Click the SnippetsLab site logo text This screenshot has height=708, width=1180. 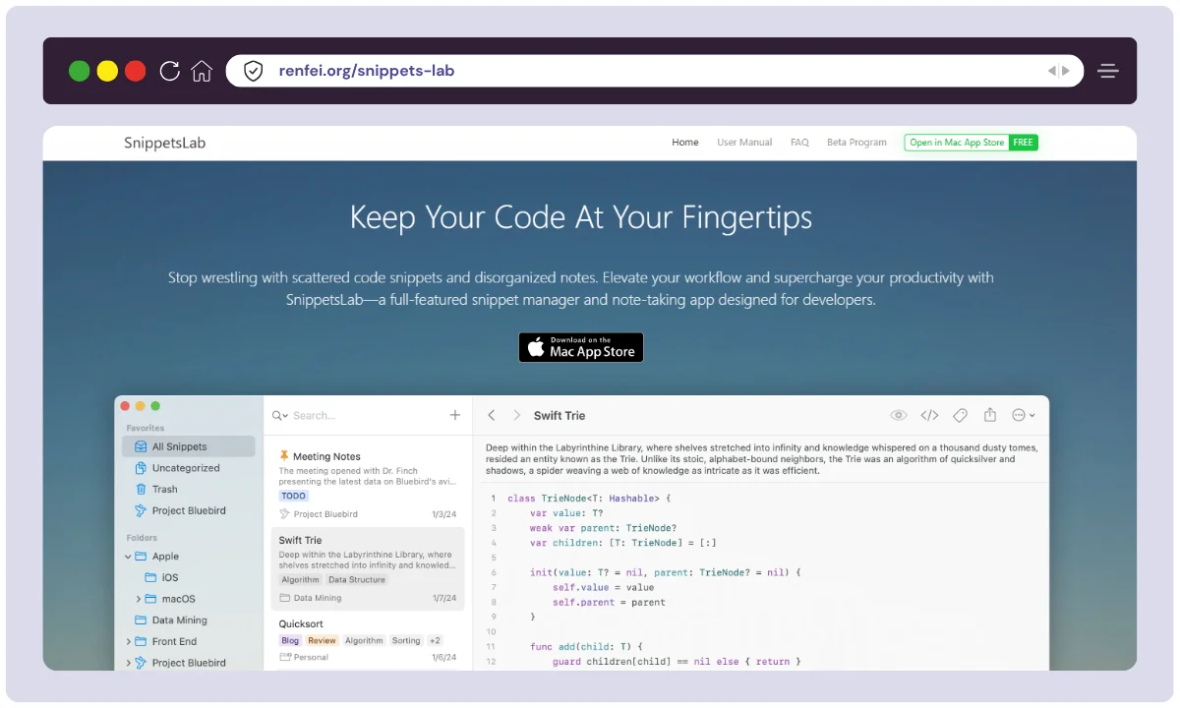coord(165,143)
